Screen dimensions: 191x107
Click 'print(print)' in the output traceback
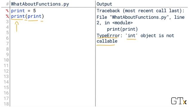click(122, 29)
